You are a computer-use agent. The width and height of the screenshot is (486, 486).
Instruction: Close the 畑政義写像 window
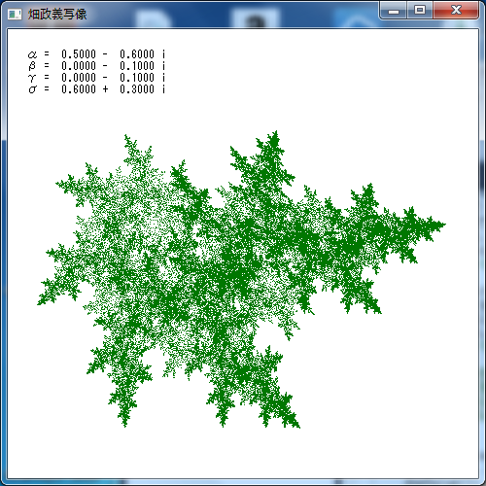(x=456, y=11)
